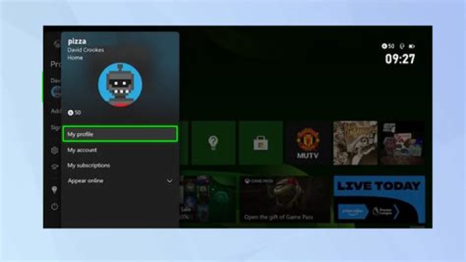
Task: Click the headset status icon at top right
Action: 401,46
